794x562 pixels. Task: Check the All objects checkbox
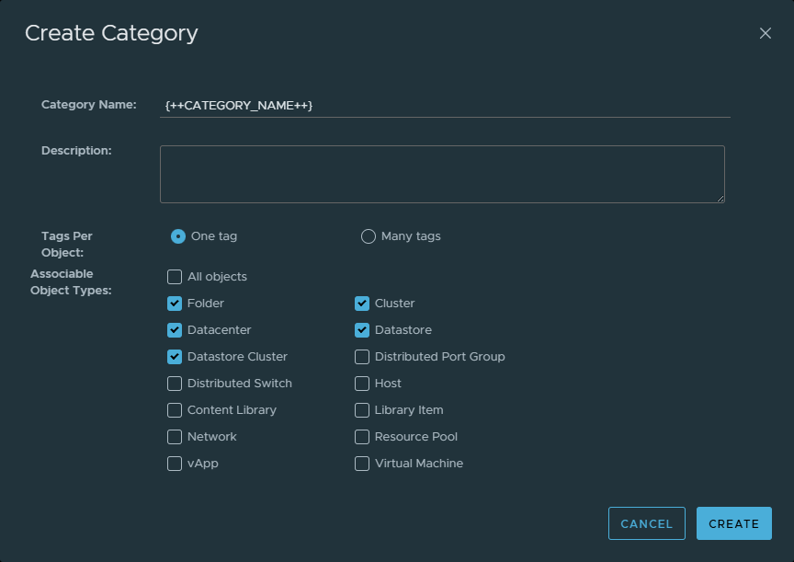[x=175, y=277]
